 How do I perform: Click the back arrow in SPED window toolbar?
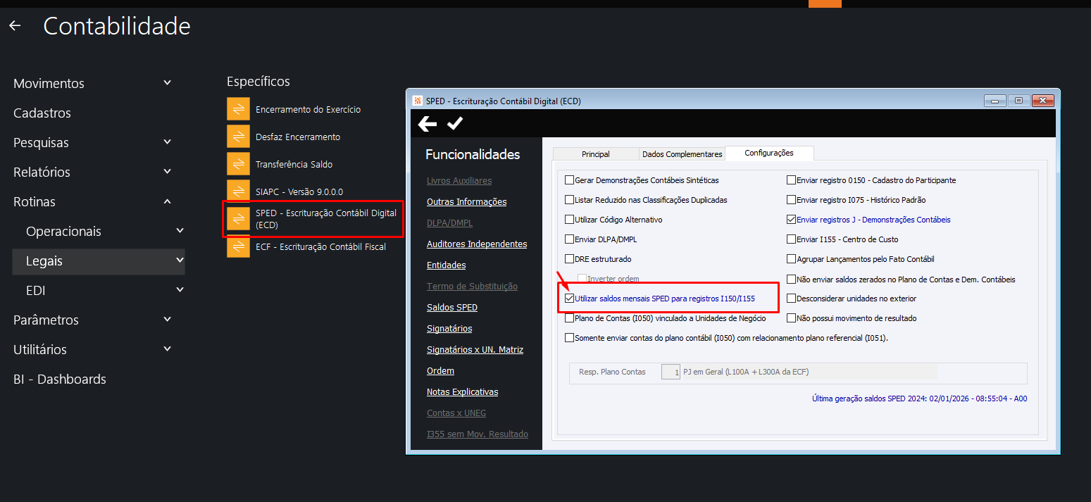pyautogui.click(x=428, y=124)
